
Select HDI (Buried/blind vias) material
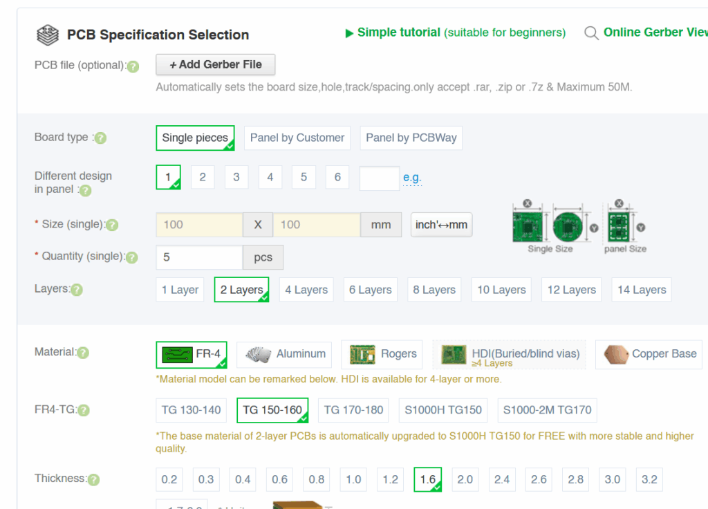point(509,355)
